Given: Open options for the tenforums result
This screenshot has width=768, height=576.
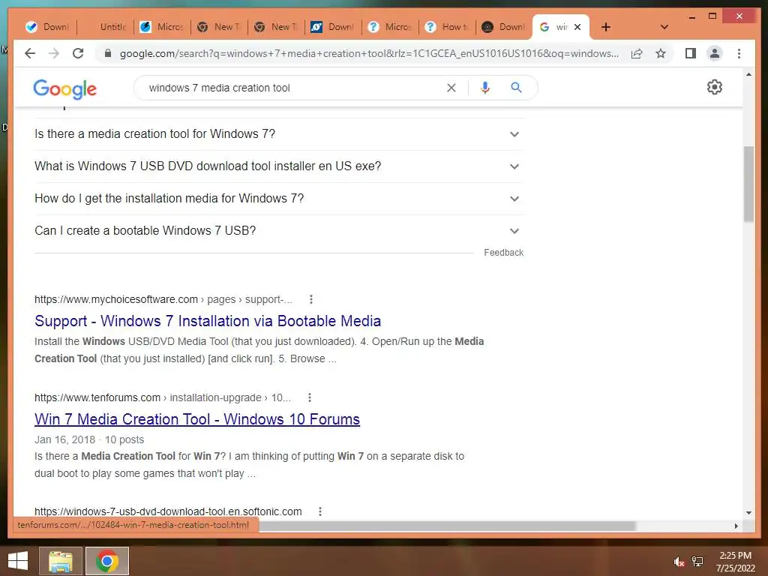Looking at the screenshot, I should click(x=310, y=397).
